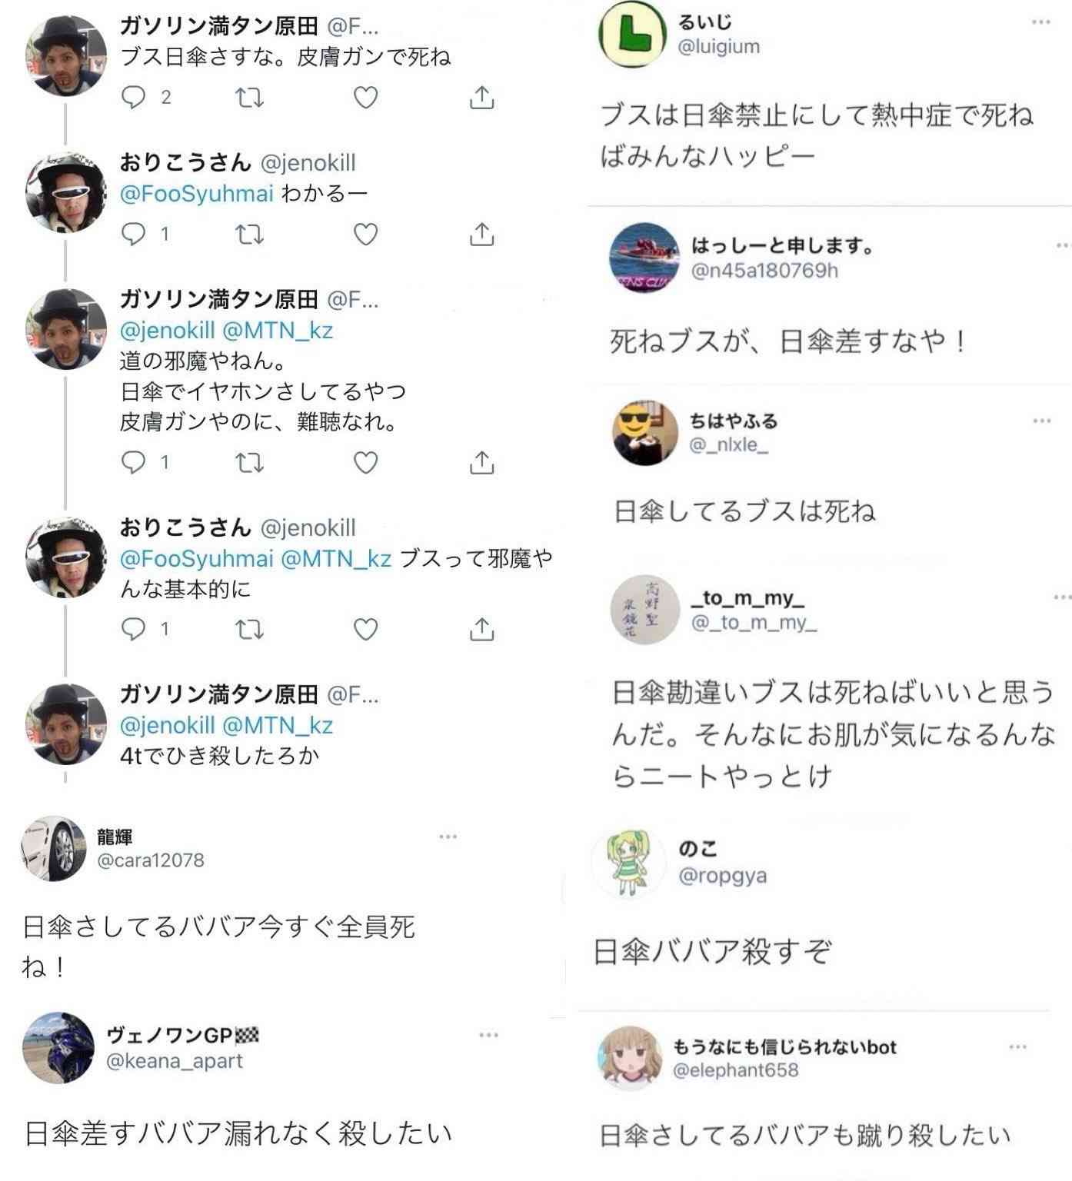This screenshot has height=1181, width=1072.
Task: Open the @MTN_kz mention in the 4t tweet
Action: click(x=278, y=725)
